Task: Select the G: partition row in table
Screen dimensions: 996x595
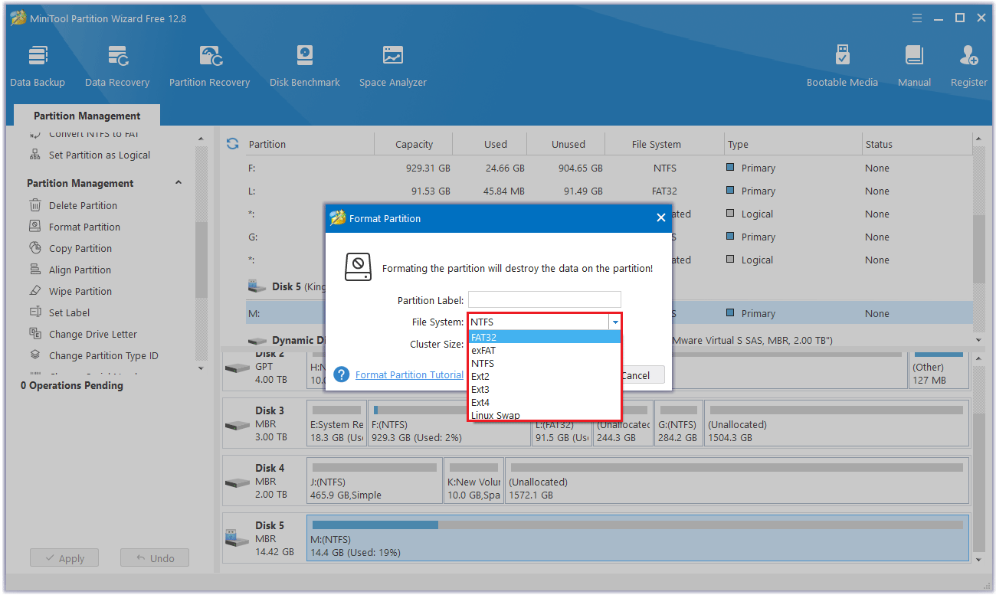Action: [x=608, y=237]
